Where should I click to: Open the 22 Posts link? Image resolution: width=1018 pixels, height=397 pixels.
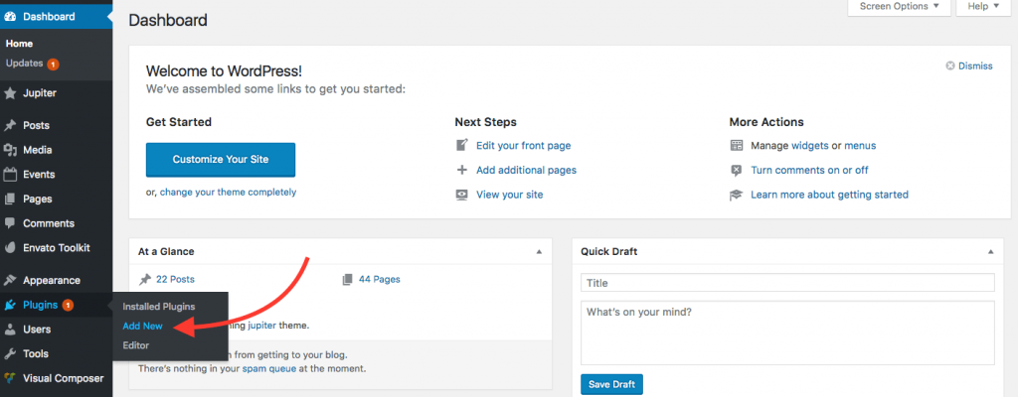pos(175,280)
